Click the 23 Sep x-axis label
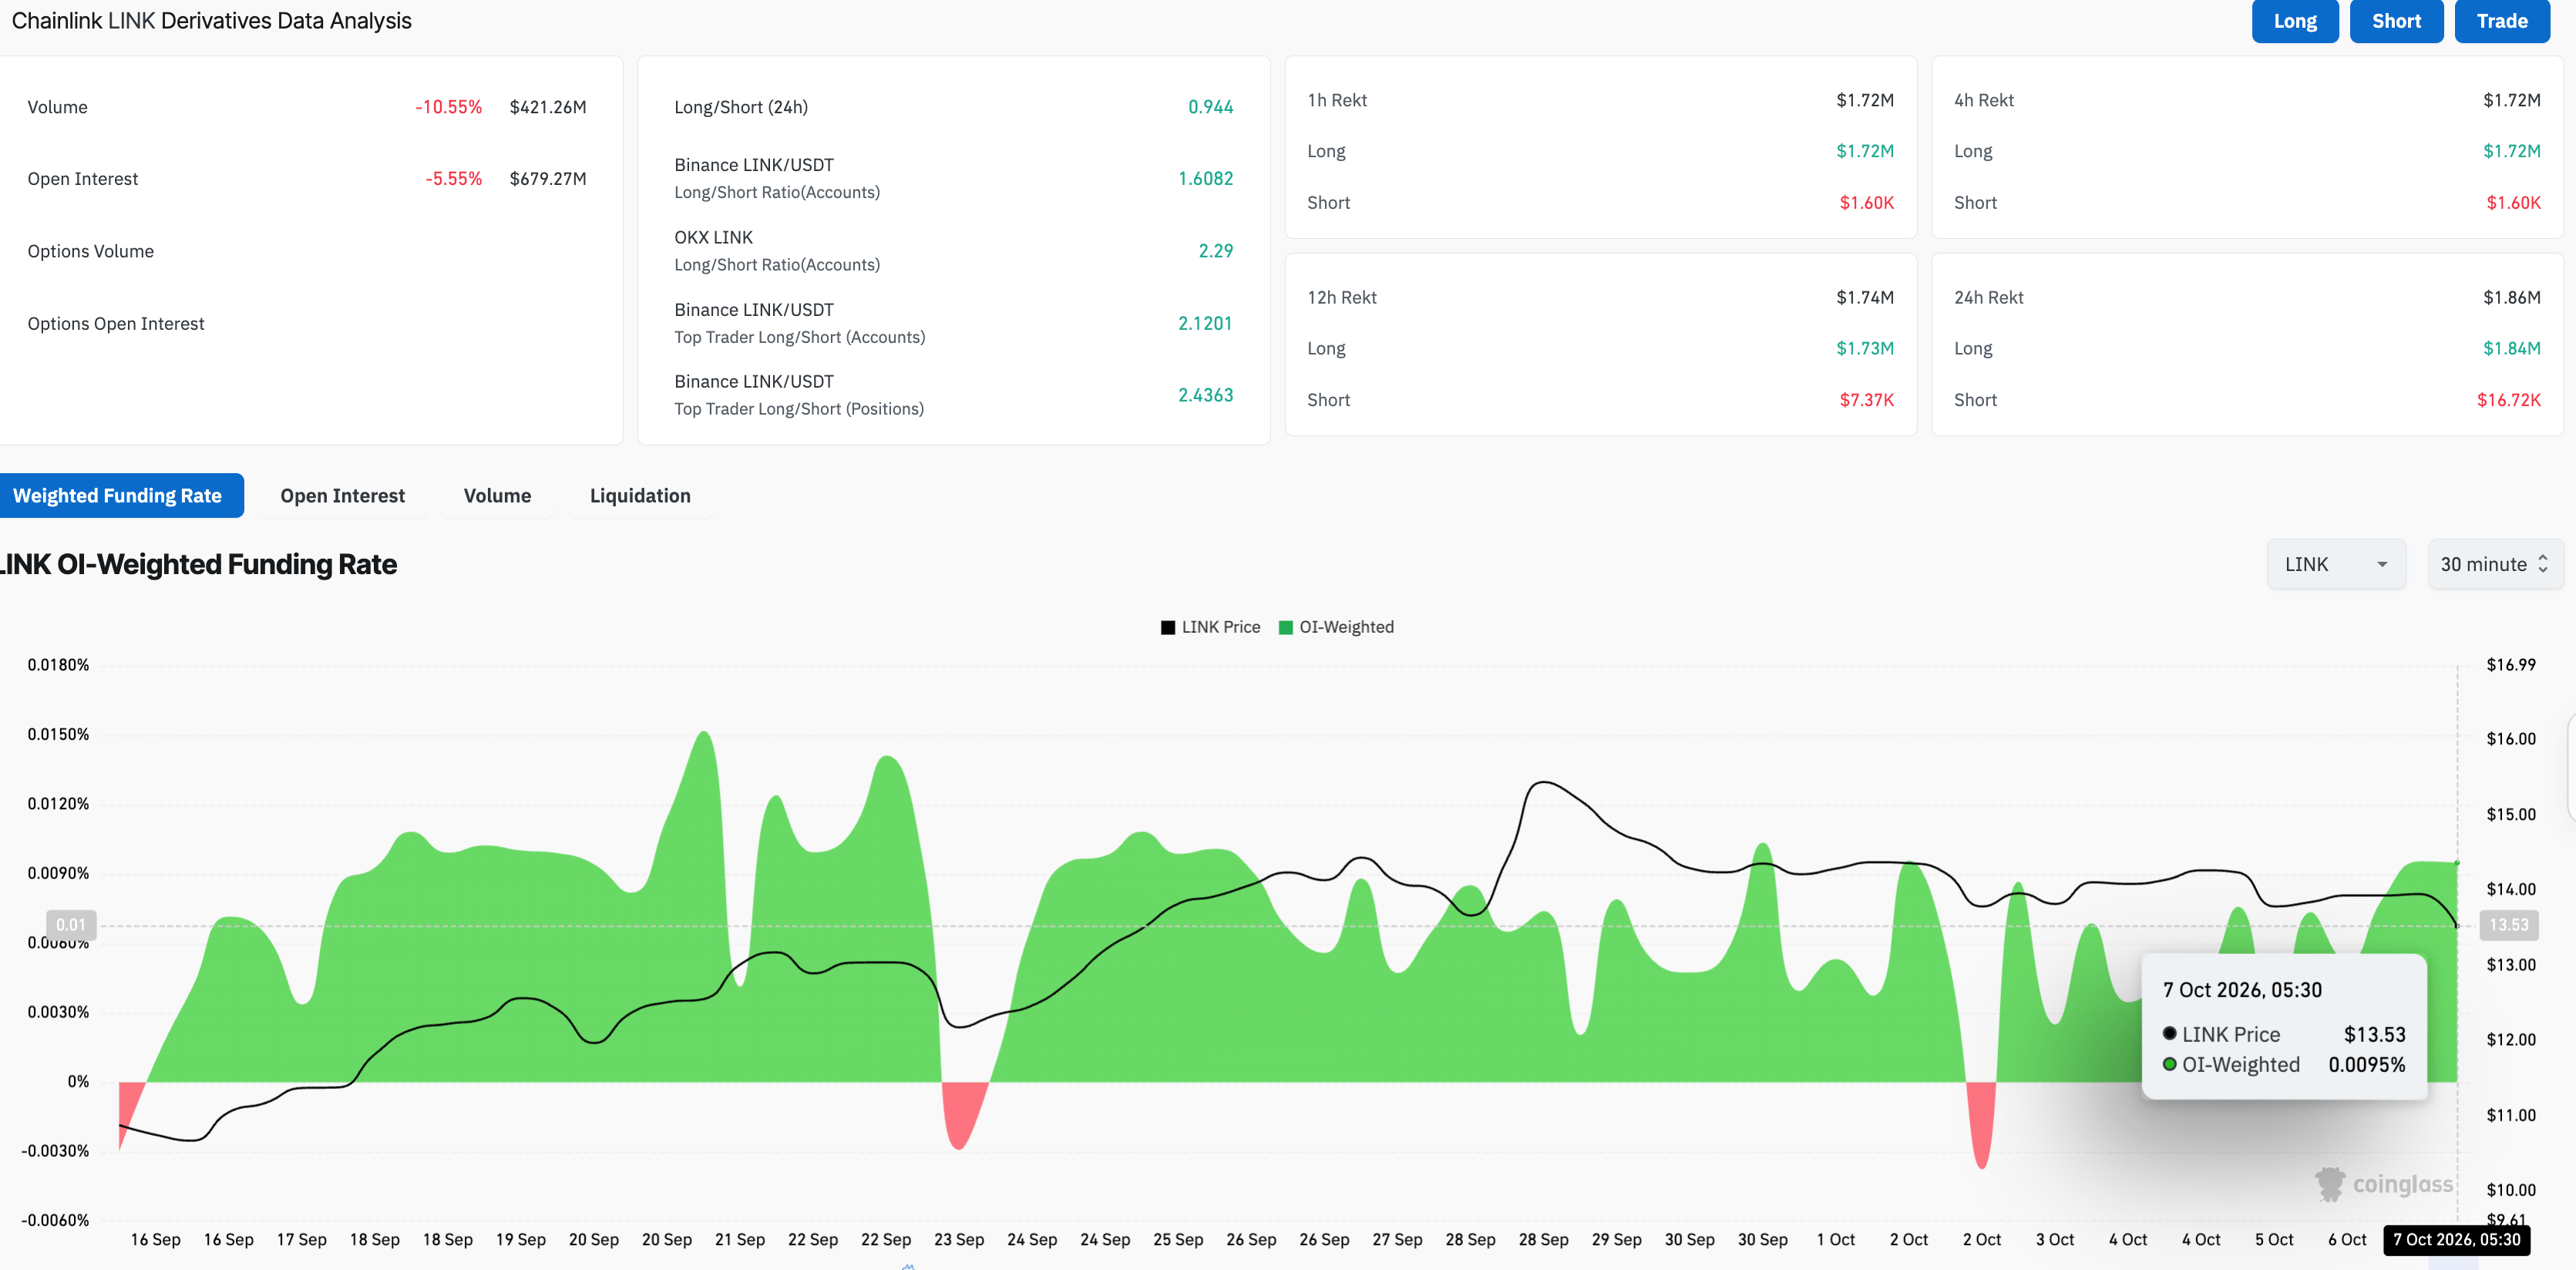 [x=959, y=1239]
